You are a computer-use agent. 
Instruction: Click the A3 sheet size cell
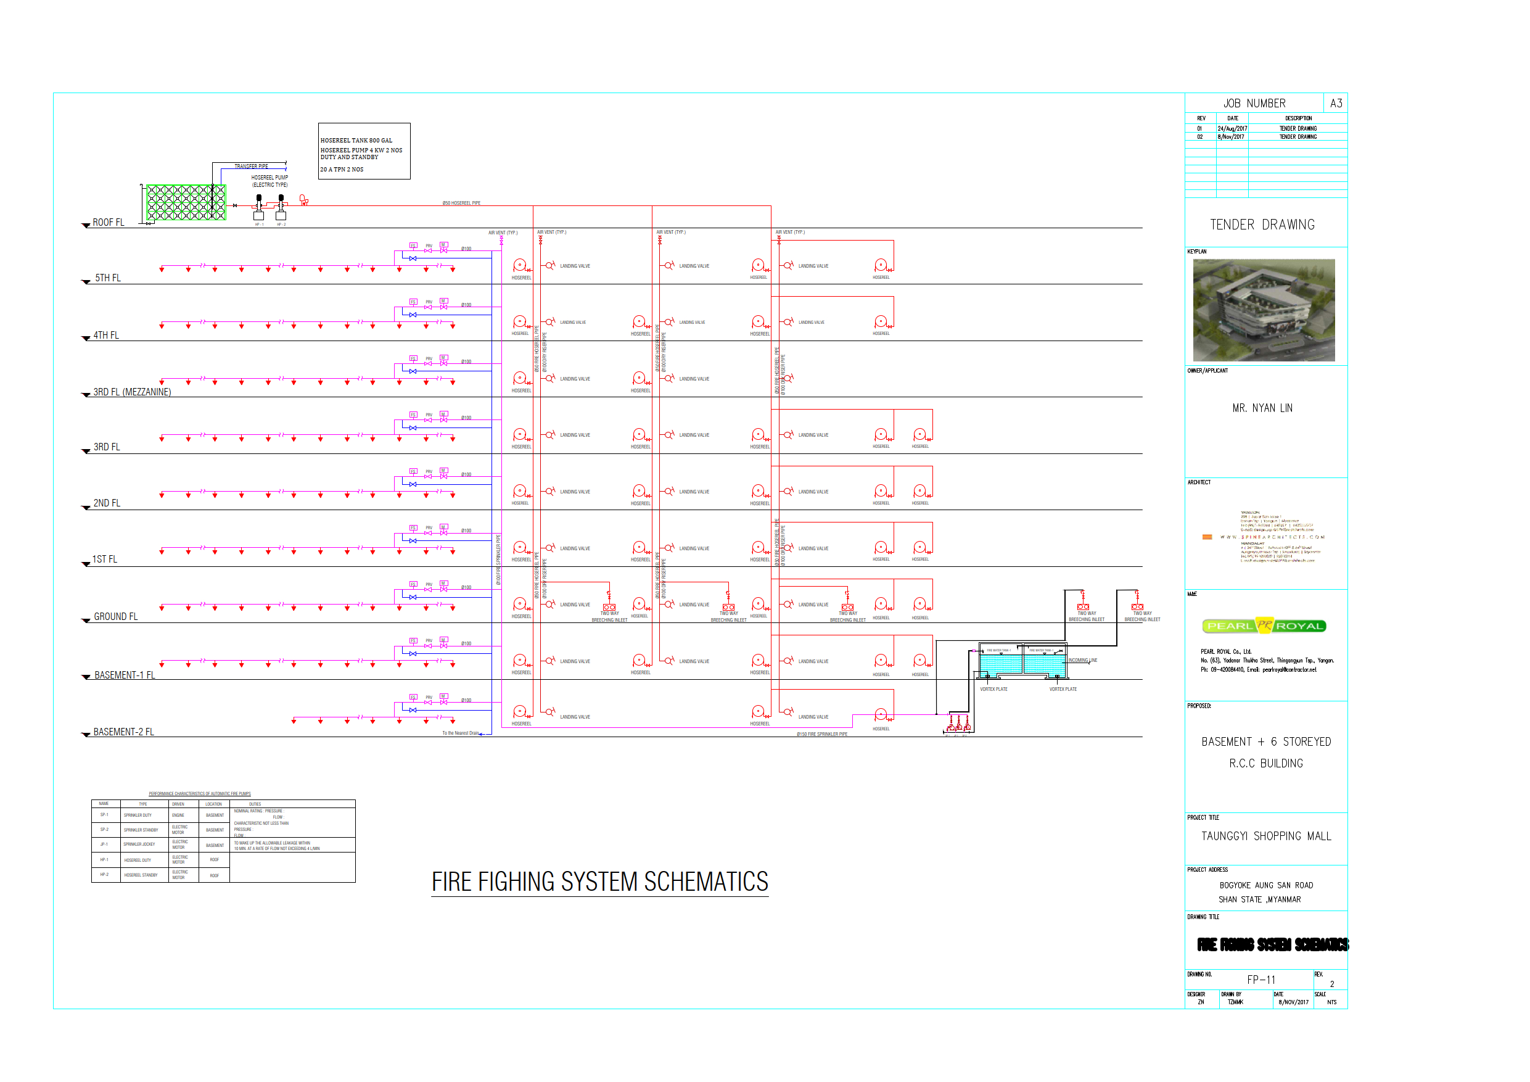point(1335,104)
